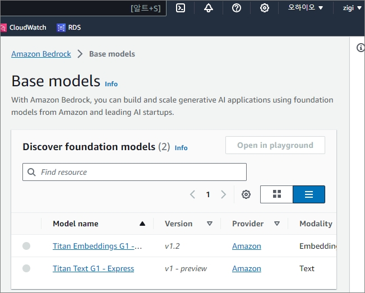Image resolution: width=365 pixels, height=293 pixels.
Task: Click Info link beside Base models heading
Action: coord(111,84)
